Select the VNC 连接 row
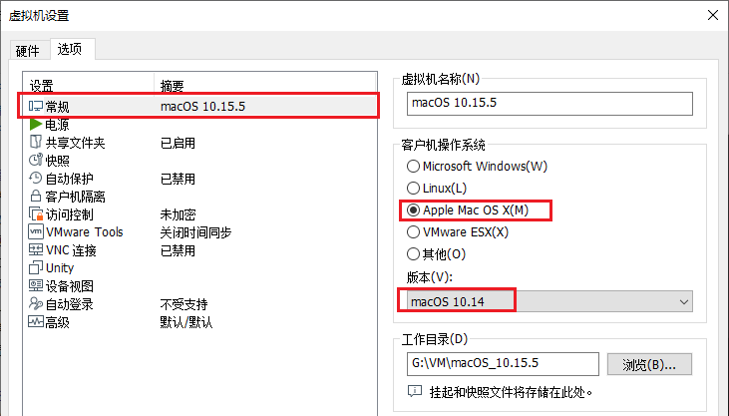Viewport: 729px width, 416px height. point(199,249)
